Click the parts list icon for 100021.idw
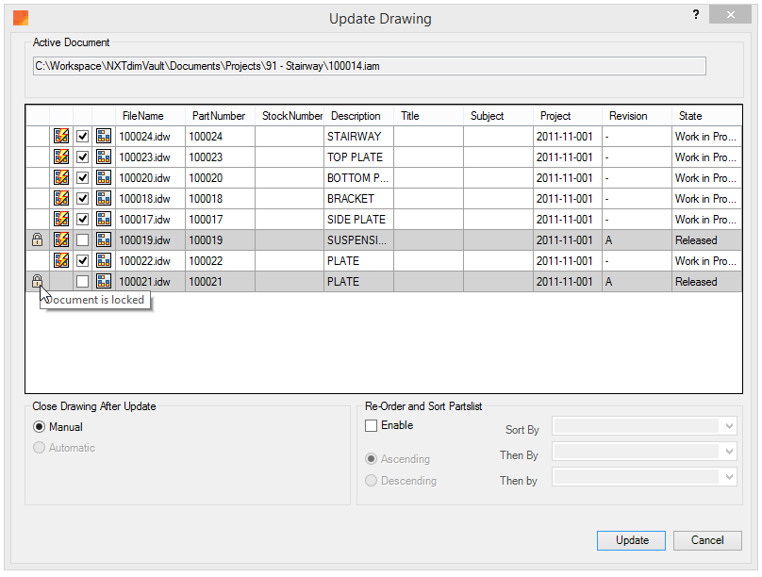The image size is (762, 577). [x=104, y=282]
